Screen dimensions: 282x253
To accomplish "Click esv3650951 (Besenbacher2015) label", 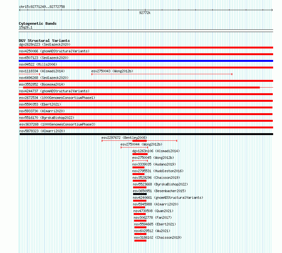I will (159, 191).
